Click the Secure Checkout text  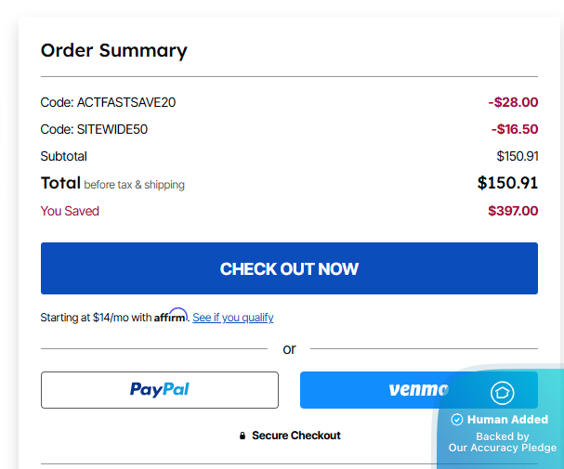pos(295,436)
